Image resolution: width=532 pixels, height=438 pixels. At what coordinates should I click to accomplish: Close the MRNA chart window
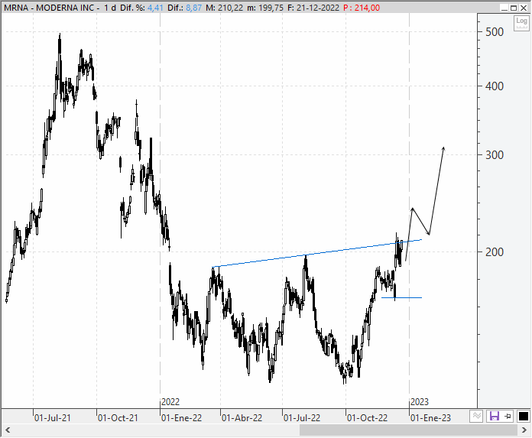(x=524, y=8)
